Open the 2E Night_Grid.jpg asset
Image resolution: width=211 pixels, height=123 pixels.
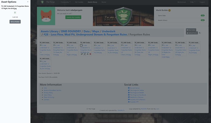[x=154, y=49]
